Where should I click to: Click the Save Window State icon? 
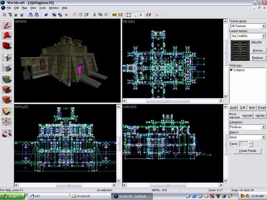(36, 15)
